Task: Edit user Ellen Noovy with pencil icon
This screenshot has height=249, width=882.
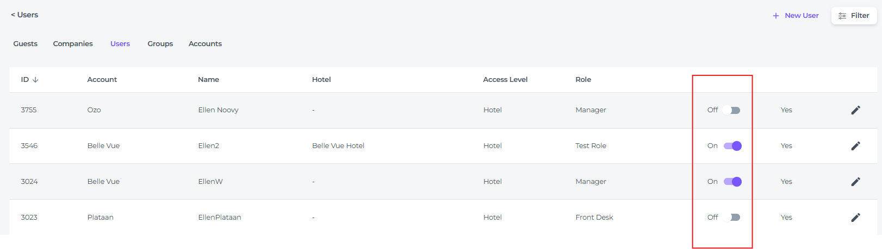Action: tap(855, 110)
